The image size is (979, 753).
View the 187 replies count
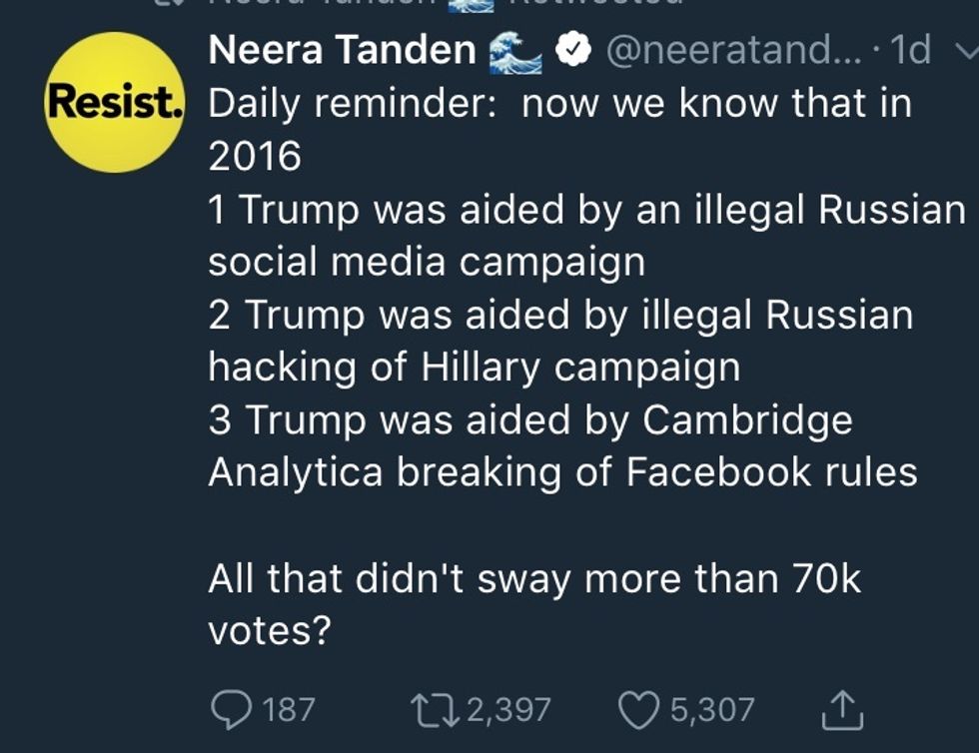tap(290, 709)
